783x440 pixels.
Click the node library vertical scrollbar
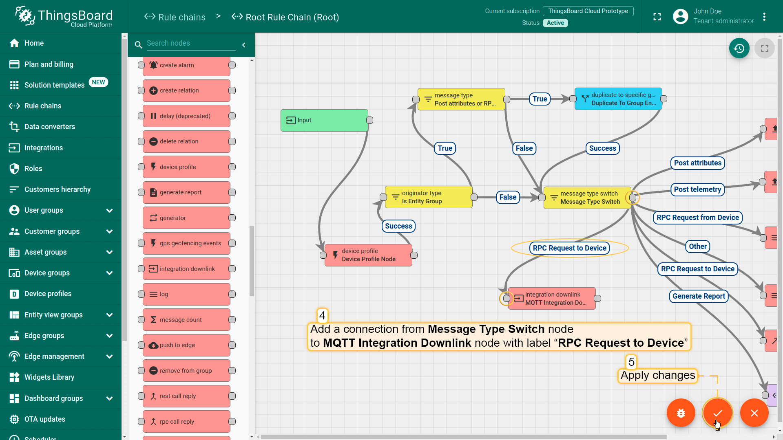252,261
